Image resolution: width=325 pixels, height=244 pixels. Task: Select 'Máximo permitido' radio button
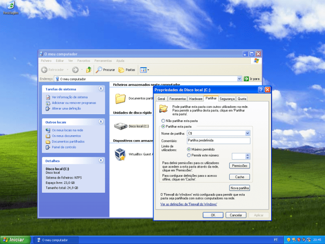click(x=189, y=149)
